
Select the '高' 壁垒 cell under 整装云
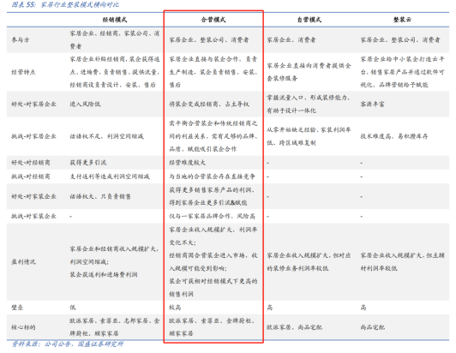363,308
